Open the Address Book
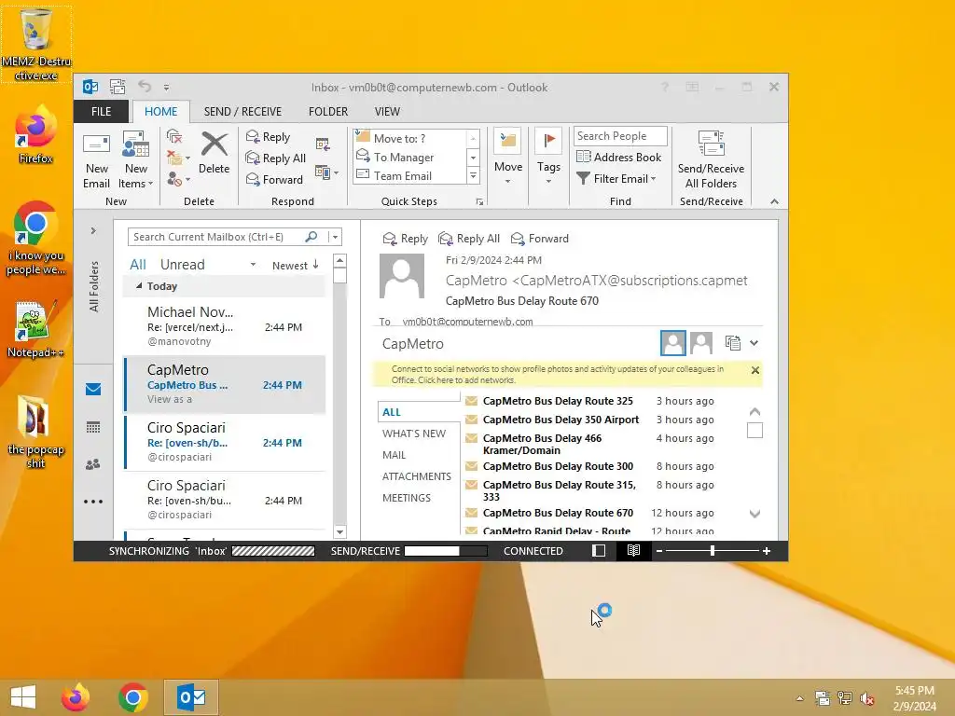The height and width of the screenshot is (716, 955). coord(619,157)
